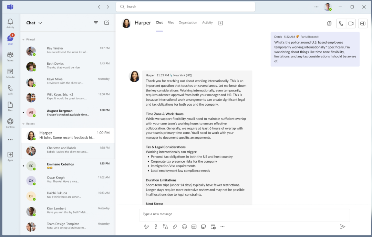Collapse the Recent chats section

click(23, 124)
